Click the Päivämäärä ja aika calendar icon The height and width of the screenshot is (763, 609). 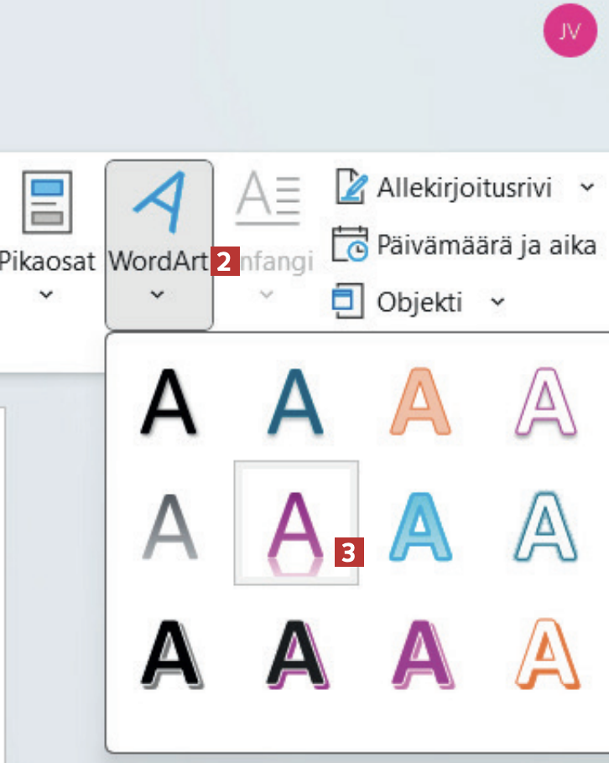350,245
